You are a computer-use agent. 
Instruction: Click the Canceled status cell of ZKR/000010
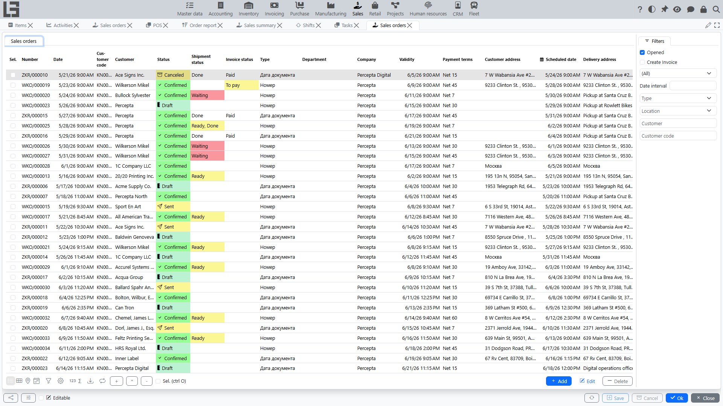click(173, 75)
